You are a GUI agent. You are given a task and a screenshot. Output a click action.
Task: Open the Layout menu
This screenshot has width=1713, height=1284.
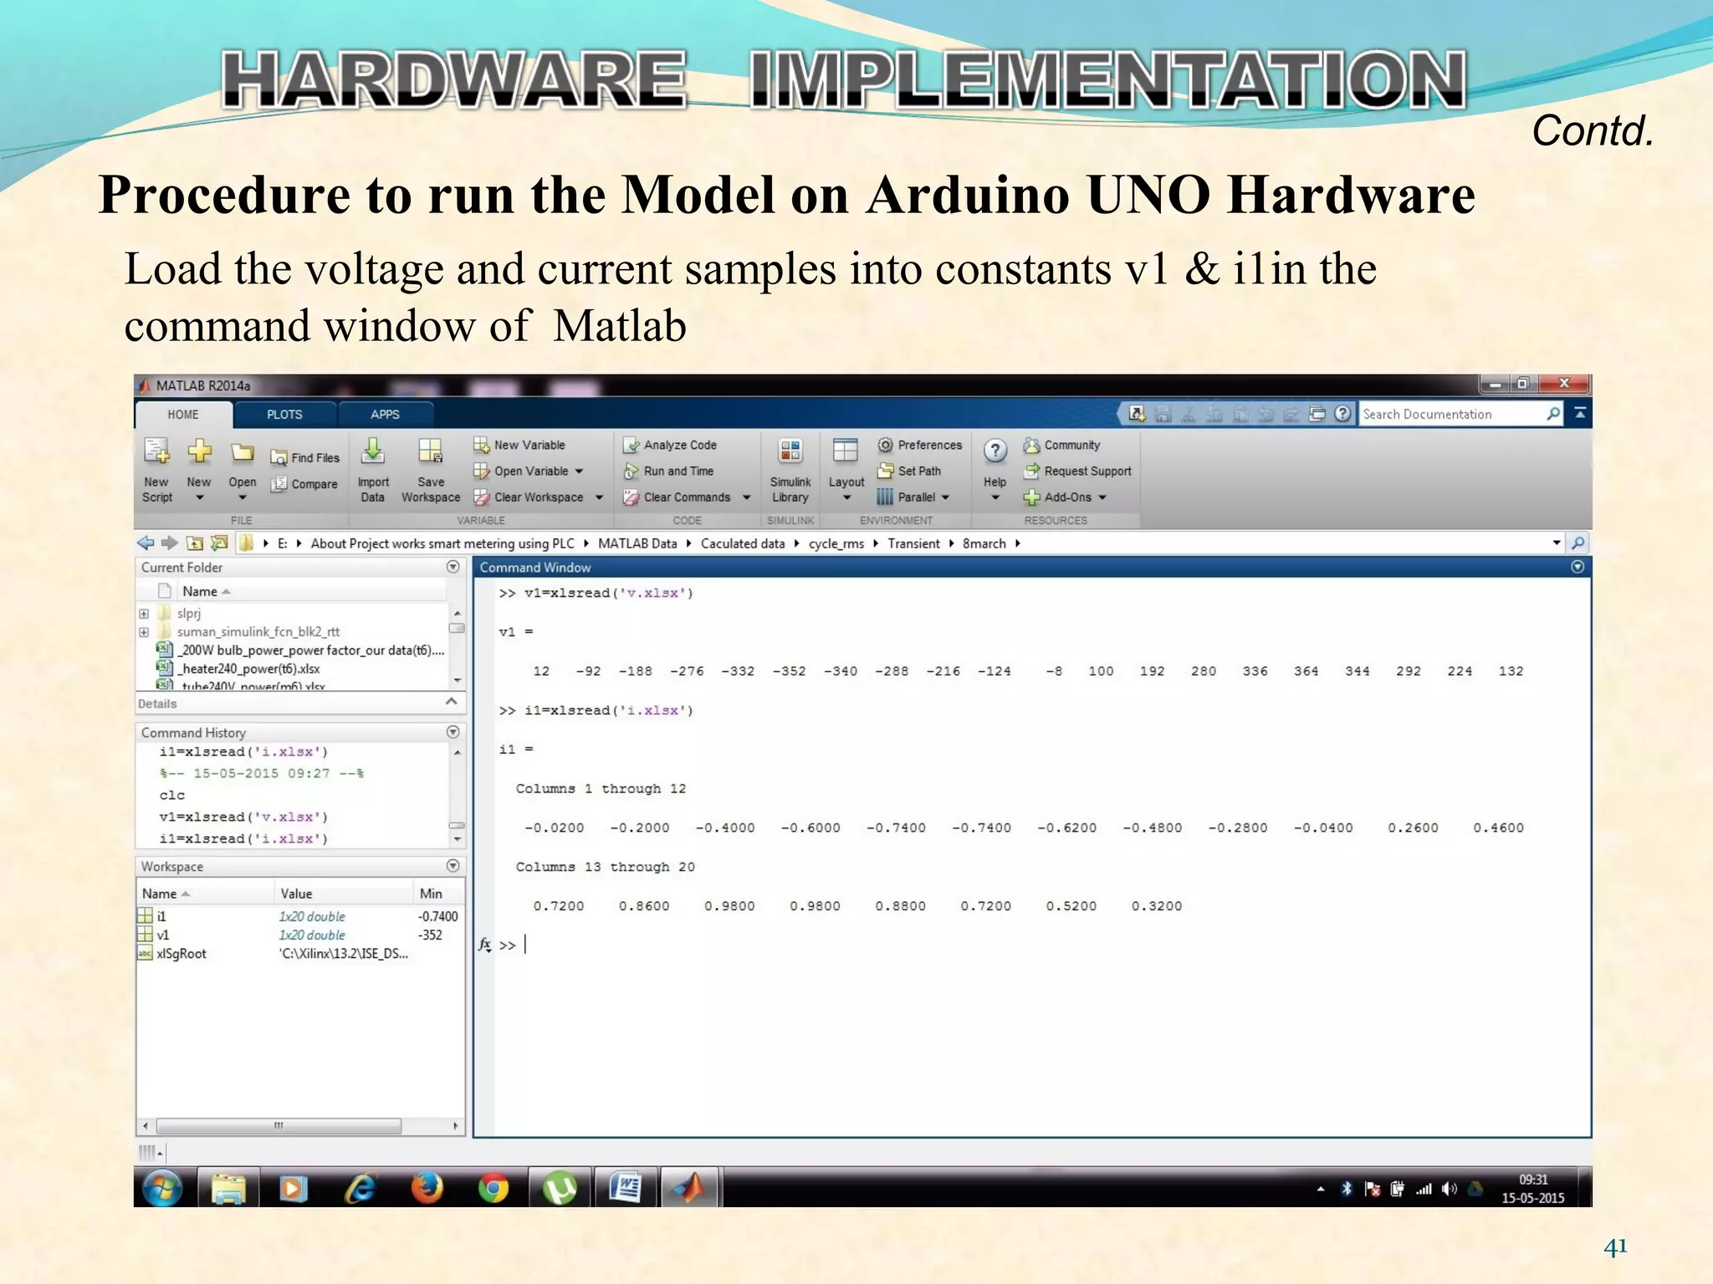846,471
